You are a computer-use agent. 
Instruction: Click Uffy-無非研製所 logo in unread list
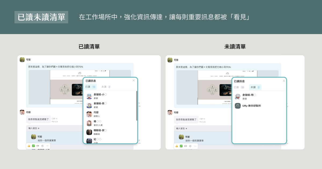coord(237,106)
